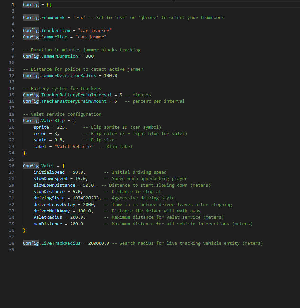
Task: Click the color key on line 21
Action: (x=40, y=134)
